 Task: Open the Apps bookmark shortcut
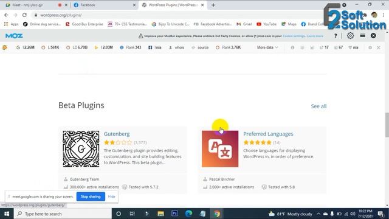click(11, 24)
